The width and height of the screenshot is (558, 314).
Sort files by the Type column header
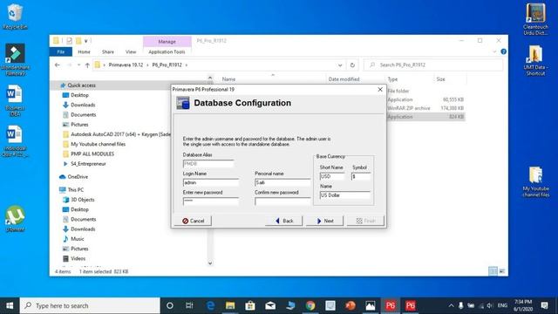(392, 79)
